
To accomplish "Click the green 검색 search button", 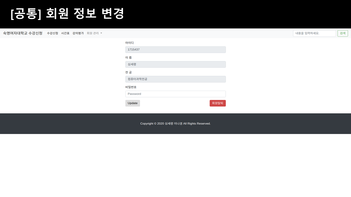I will pos(342,33).
